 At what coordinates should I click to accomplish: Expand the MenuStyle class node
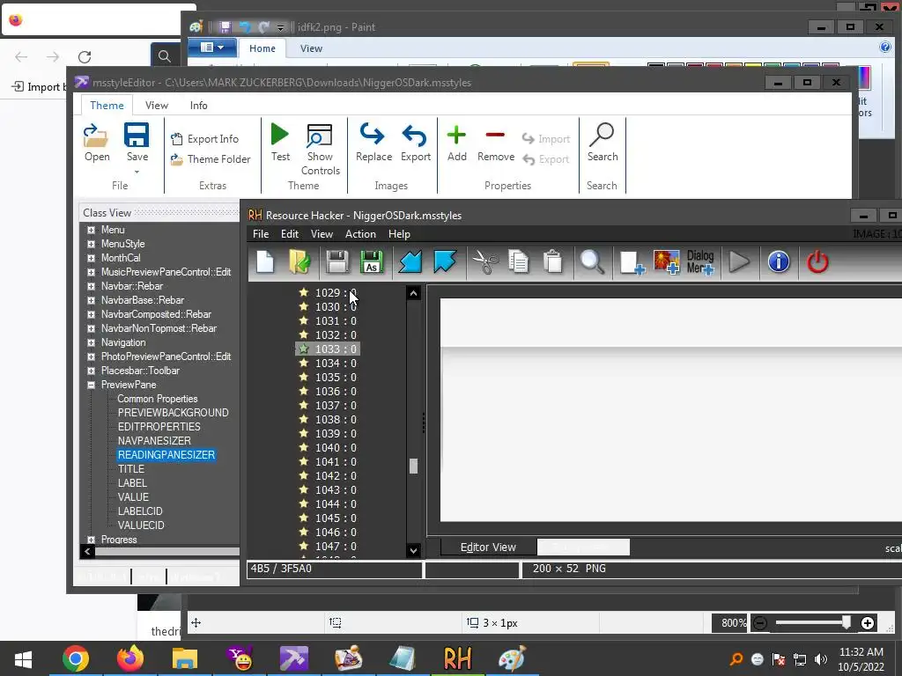pos(91,244)
